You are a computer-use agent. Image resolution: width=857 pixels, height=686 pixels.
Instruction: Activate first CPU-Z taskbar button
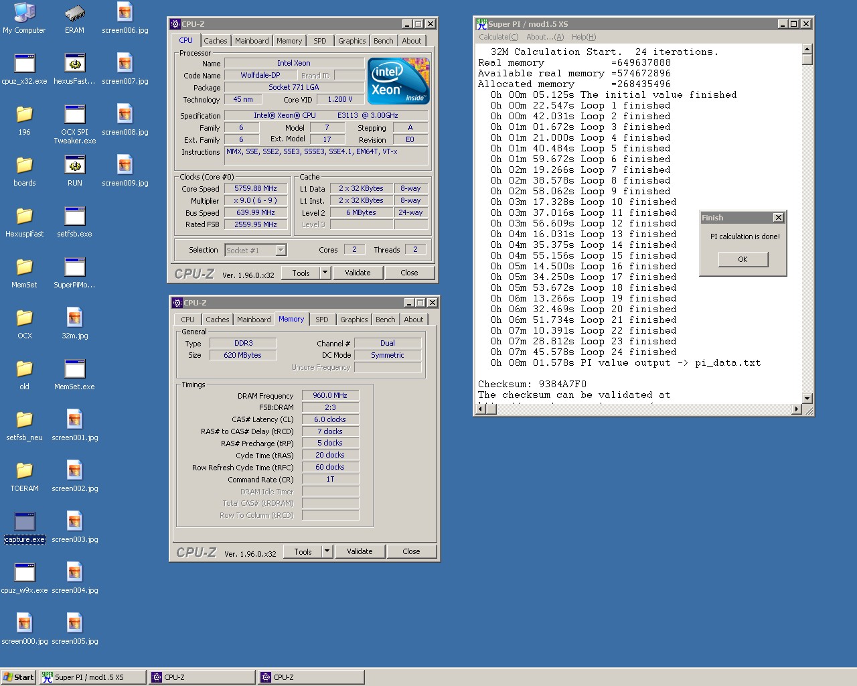click(202, 677)
